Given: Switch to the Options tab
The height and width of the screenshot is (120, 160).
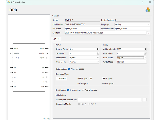Looking at the screenshot, I should tap(56, 39).
